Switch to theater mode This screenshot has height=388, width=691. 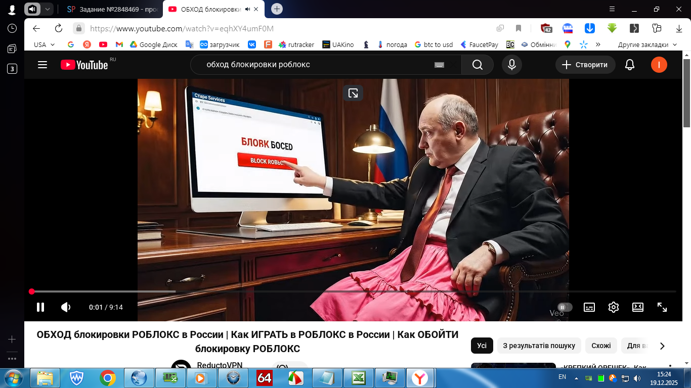click(638, 307)
